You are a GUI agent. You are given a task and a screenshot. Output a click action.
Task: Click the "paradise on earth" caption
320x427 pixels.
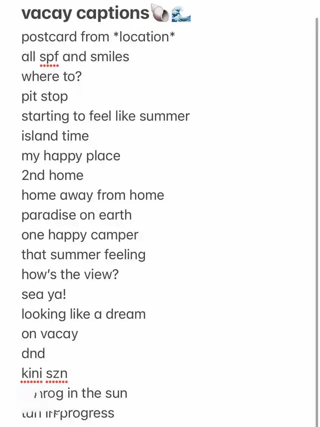76,215
